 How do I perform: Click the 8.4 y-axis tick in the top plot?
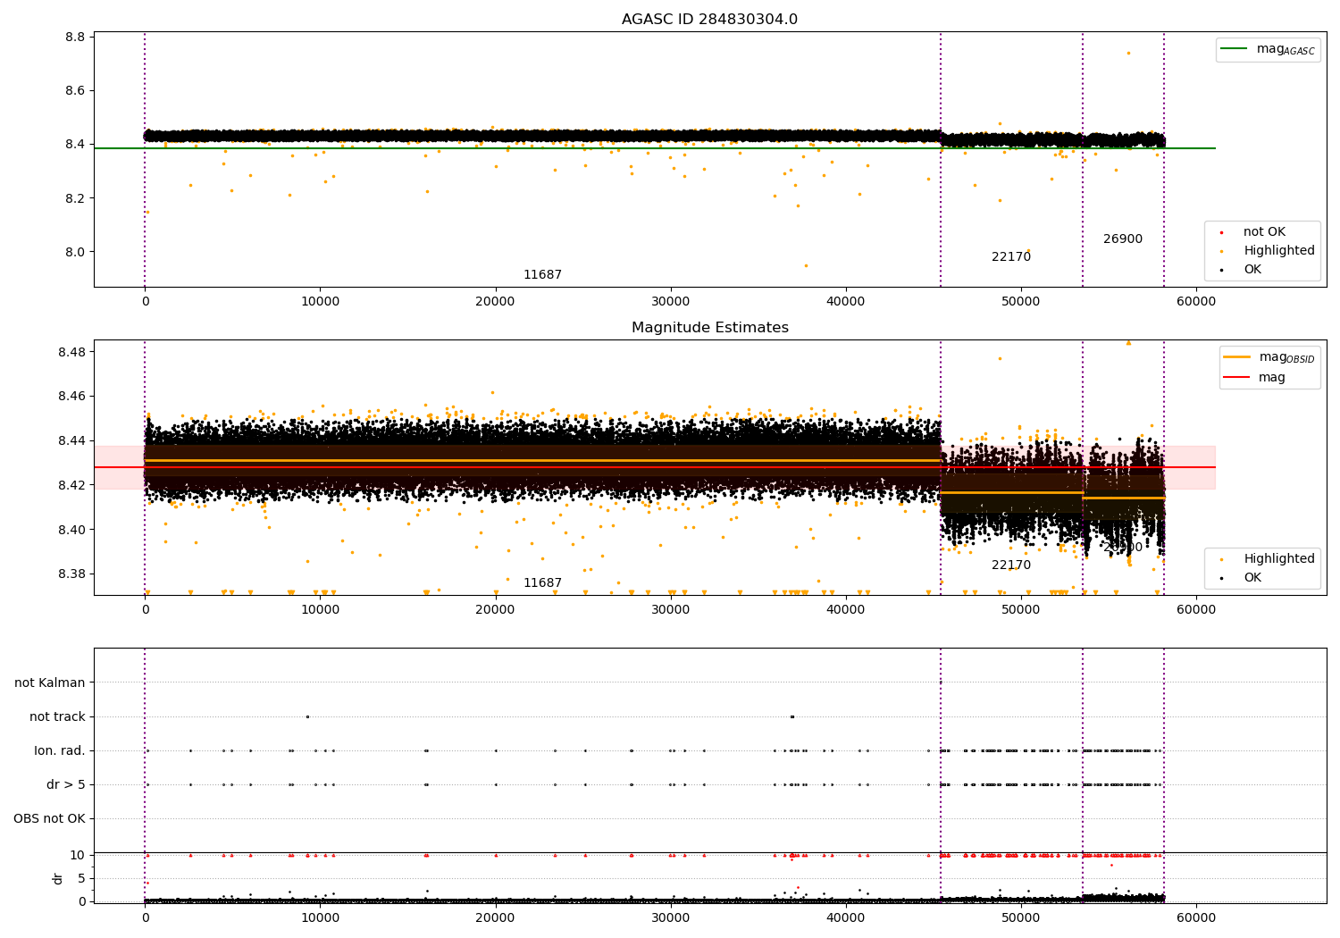[x=75, y=145]
